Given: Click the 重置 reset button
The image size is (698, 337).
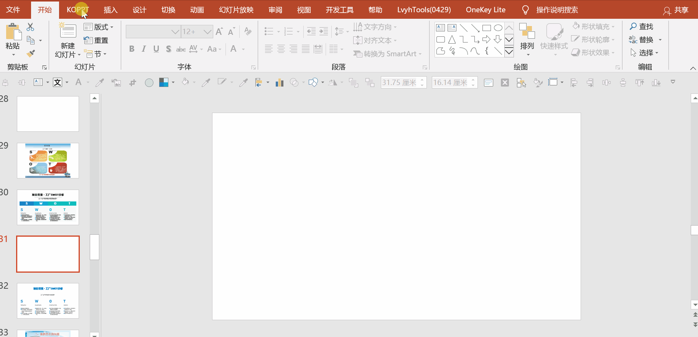Looking at the screenshot, I should [x=96, y=41].
